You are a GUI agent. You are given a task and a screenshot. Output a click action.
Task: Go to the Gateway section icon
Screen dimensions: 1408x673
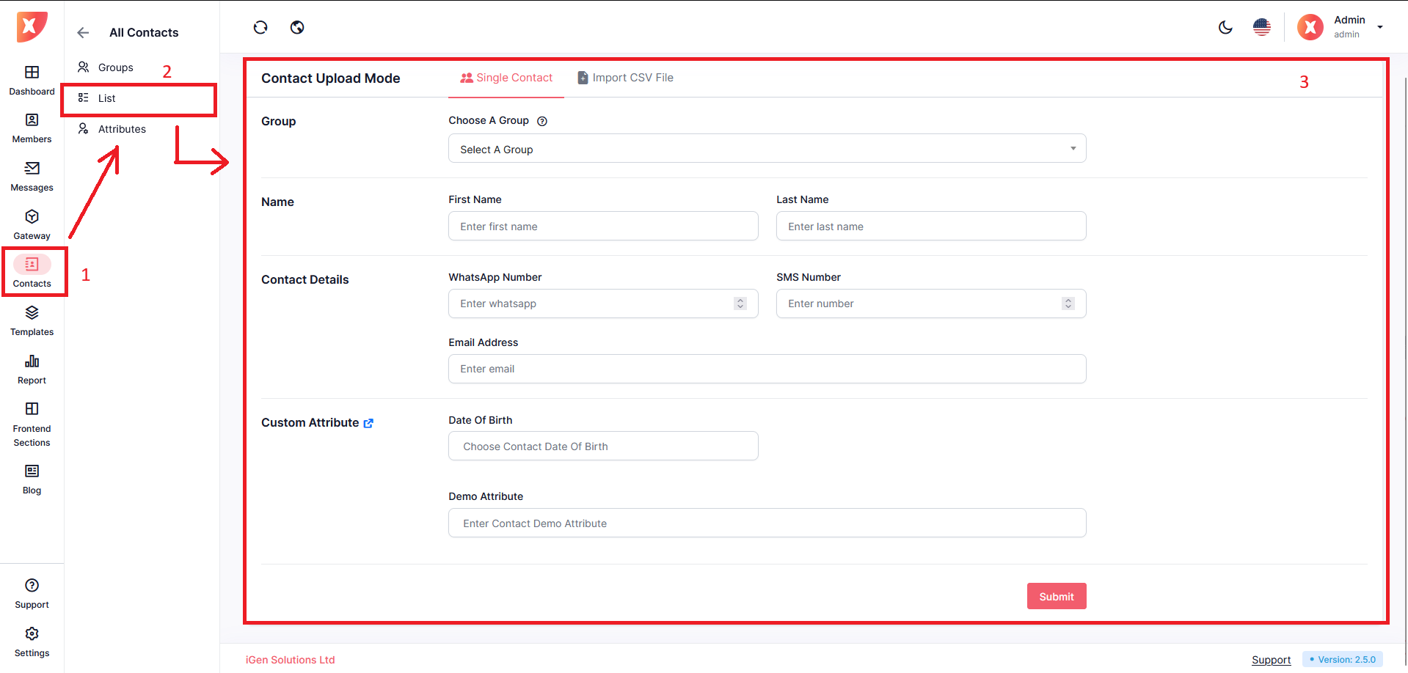pos(32,217)
